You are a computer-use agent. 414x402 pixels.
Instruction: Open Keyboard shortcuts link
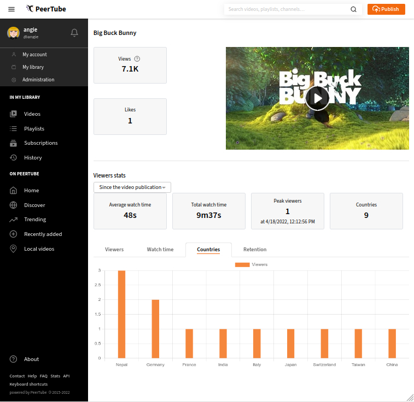click(28, 384)
